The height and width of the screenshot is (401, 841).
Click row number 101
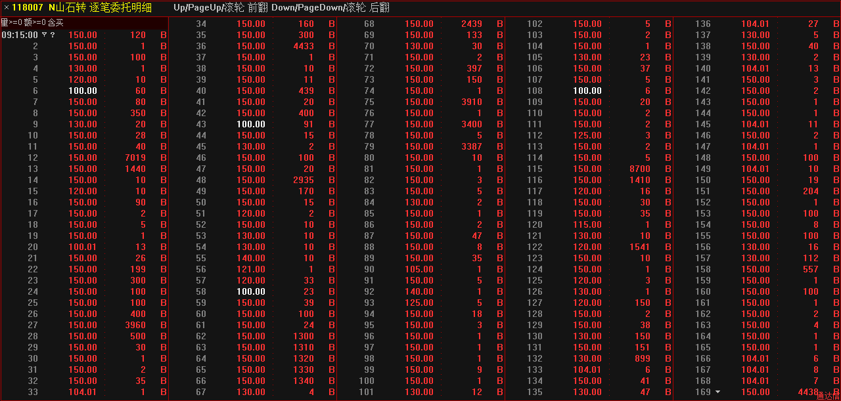coord(367,392)
